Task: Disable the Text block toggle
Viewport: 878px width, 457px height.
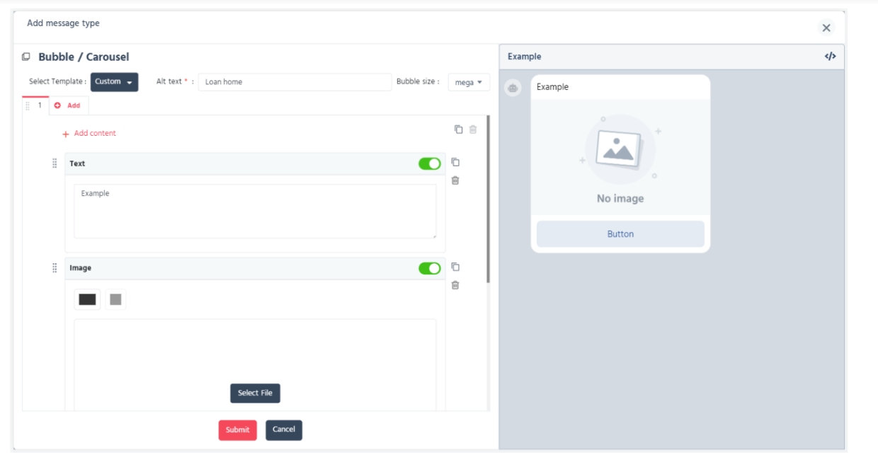Action: click(x=429, y=164)
